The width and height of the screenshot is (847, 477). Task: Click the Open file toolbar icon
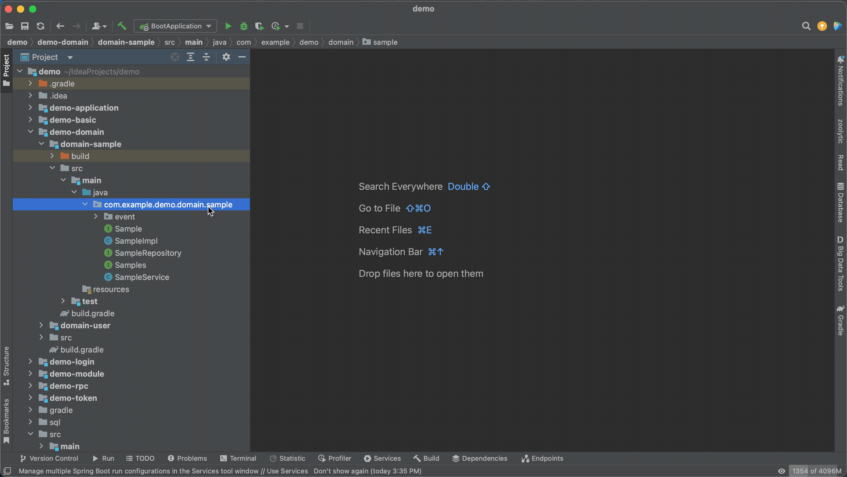[x=9, y=26]
